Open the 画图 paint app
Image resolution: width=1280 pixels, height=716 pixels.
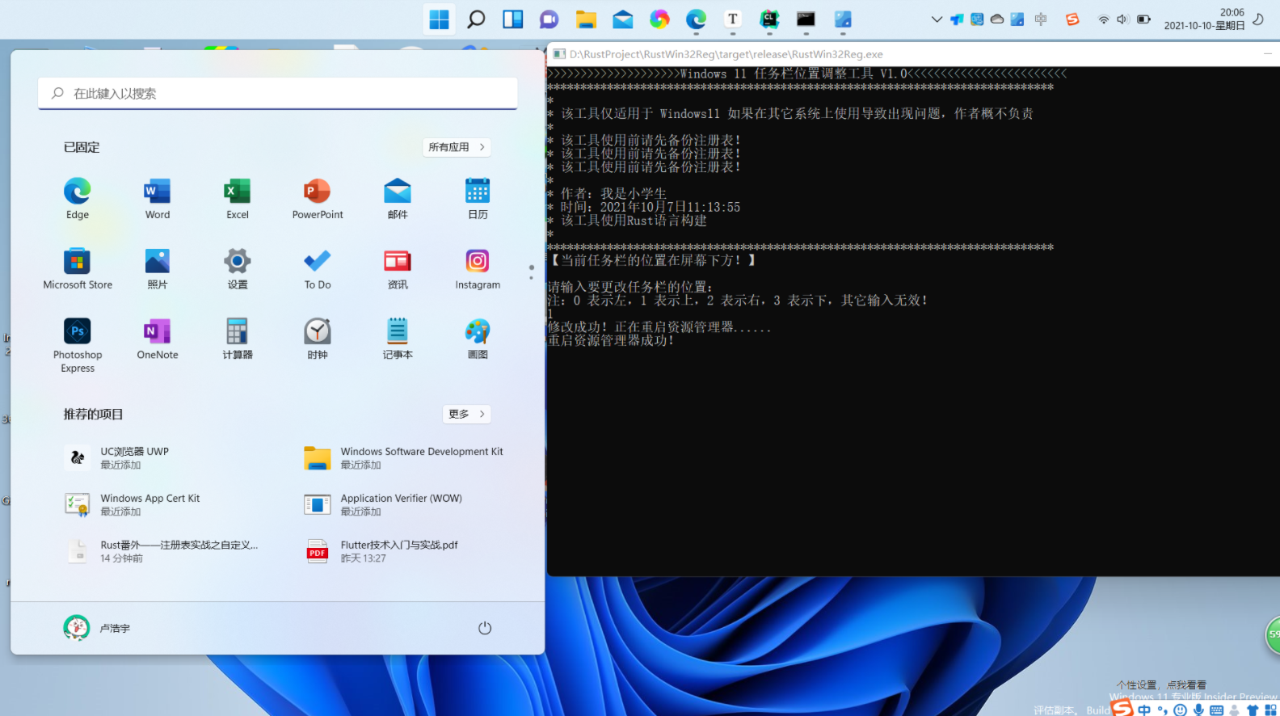478,339
